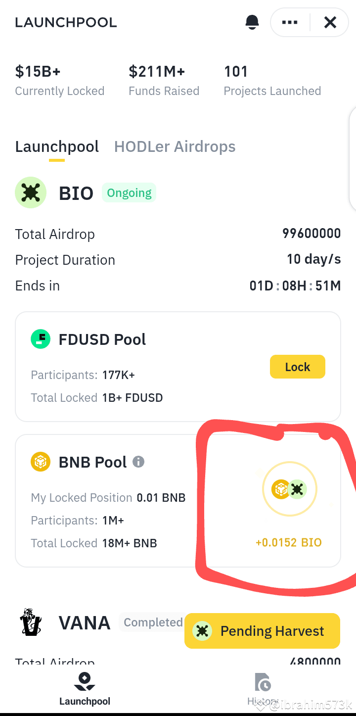Tap the BIO project logo icon

[31, 192]
